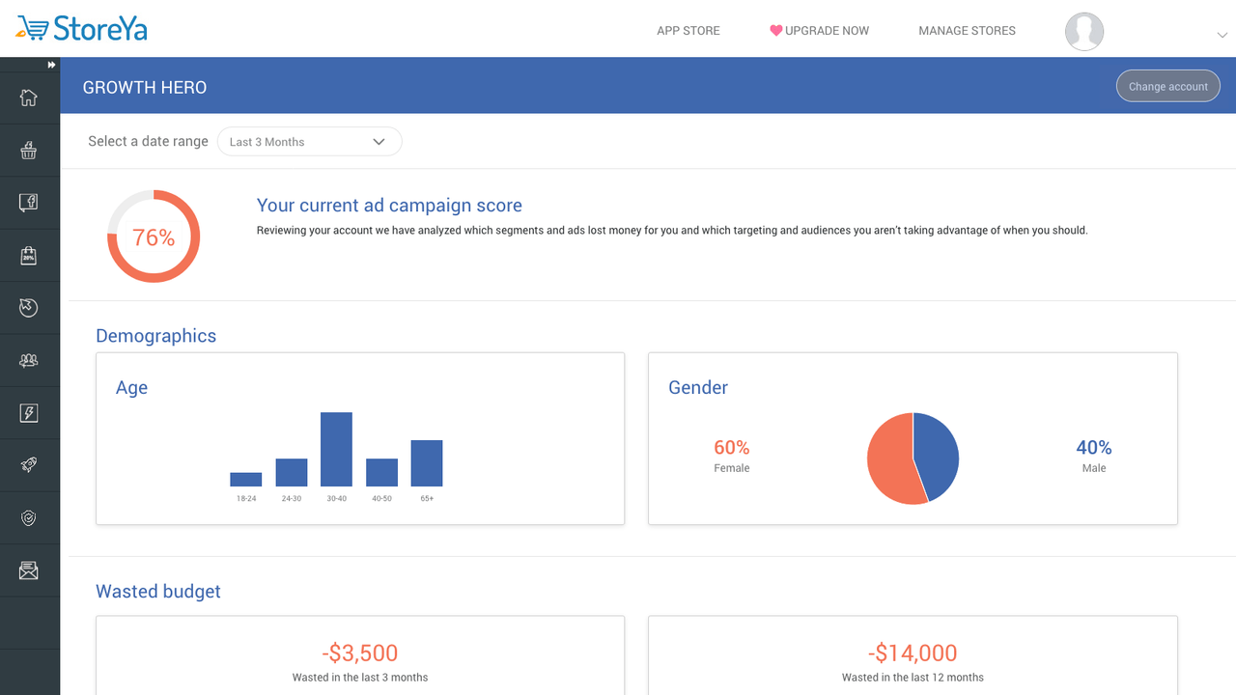Select the discount bag sidebar icon
The height and width of the screenshot is (695, 1236).
click(x=29, y=256)
